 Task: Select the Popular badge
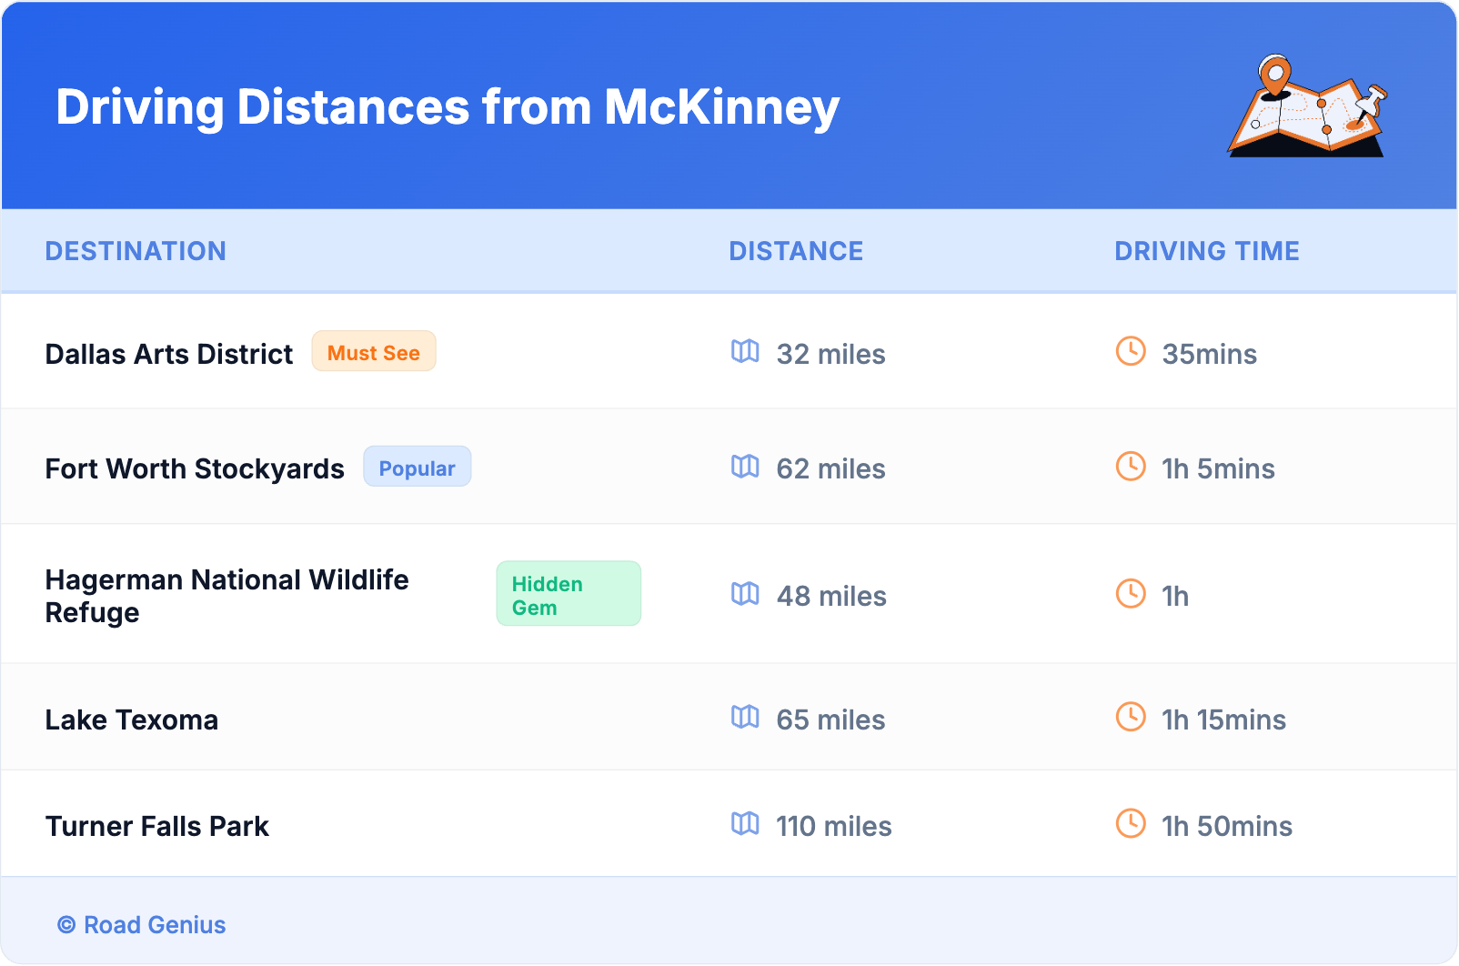pos(417,468)
